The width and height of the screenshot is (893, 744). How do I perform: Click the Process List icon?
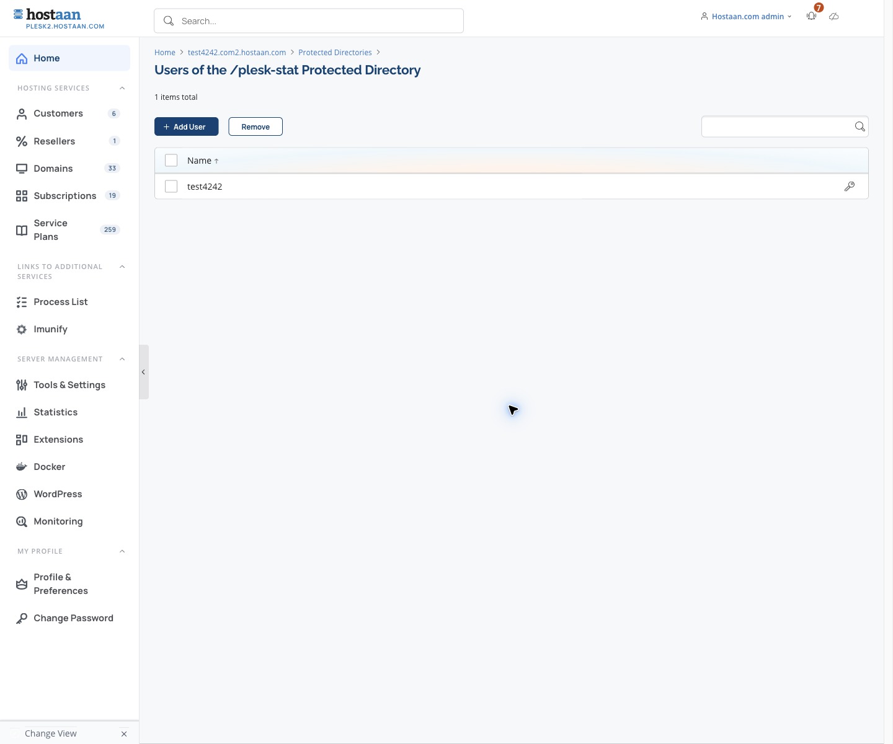pyautogui.click(x=22, y=302)
